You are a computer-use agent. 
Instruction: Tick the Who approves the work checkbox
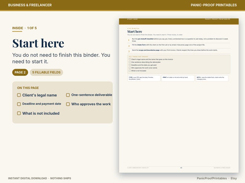68,104
